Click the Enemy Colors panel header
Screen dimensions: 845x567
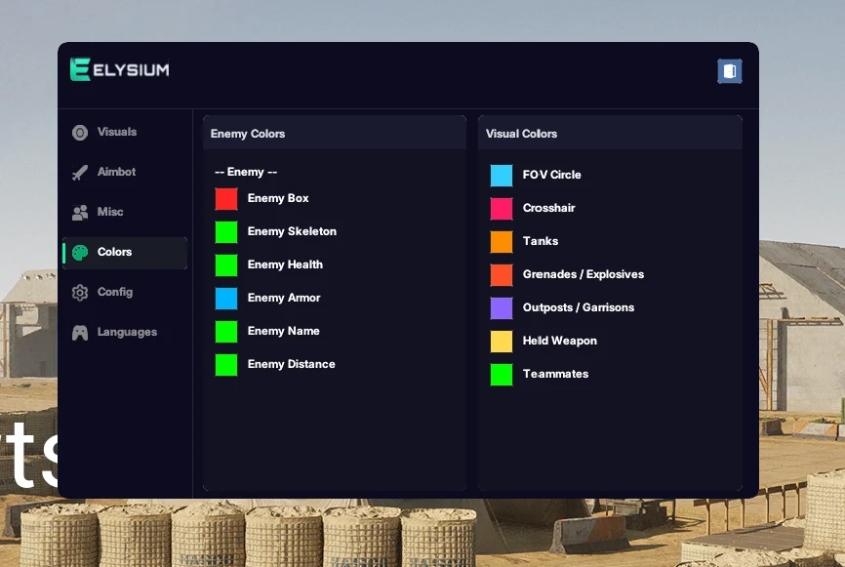click(x=335, y=133)
